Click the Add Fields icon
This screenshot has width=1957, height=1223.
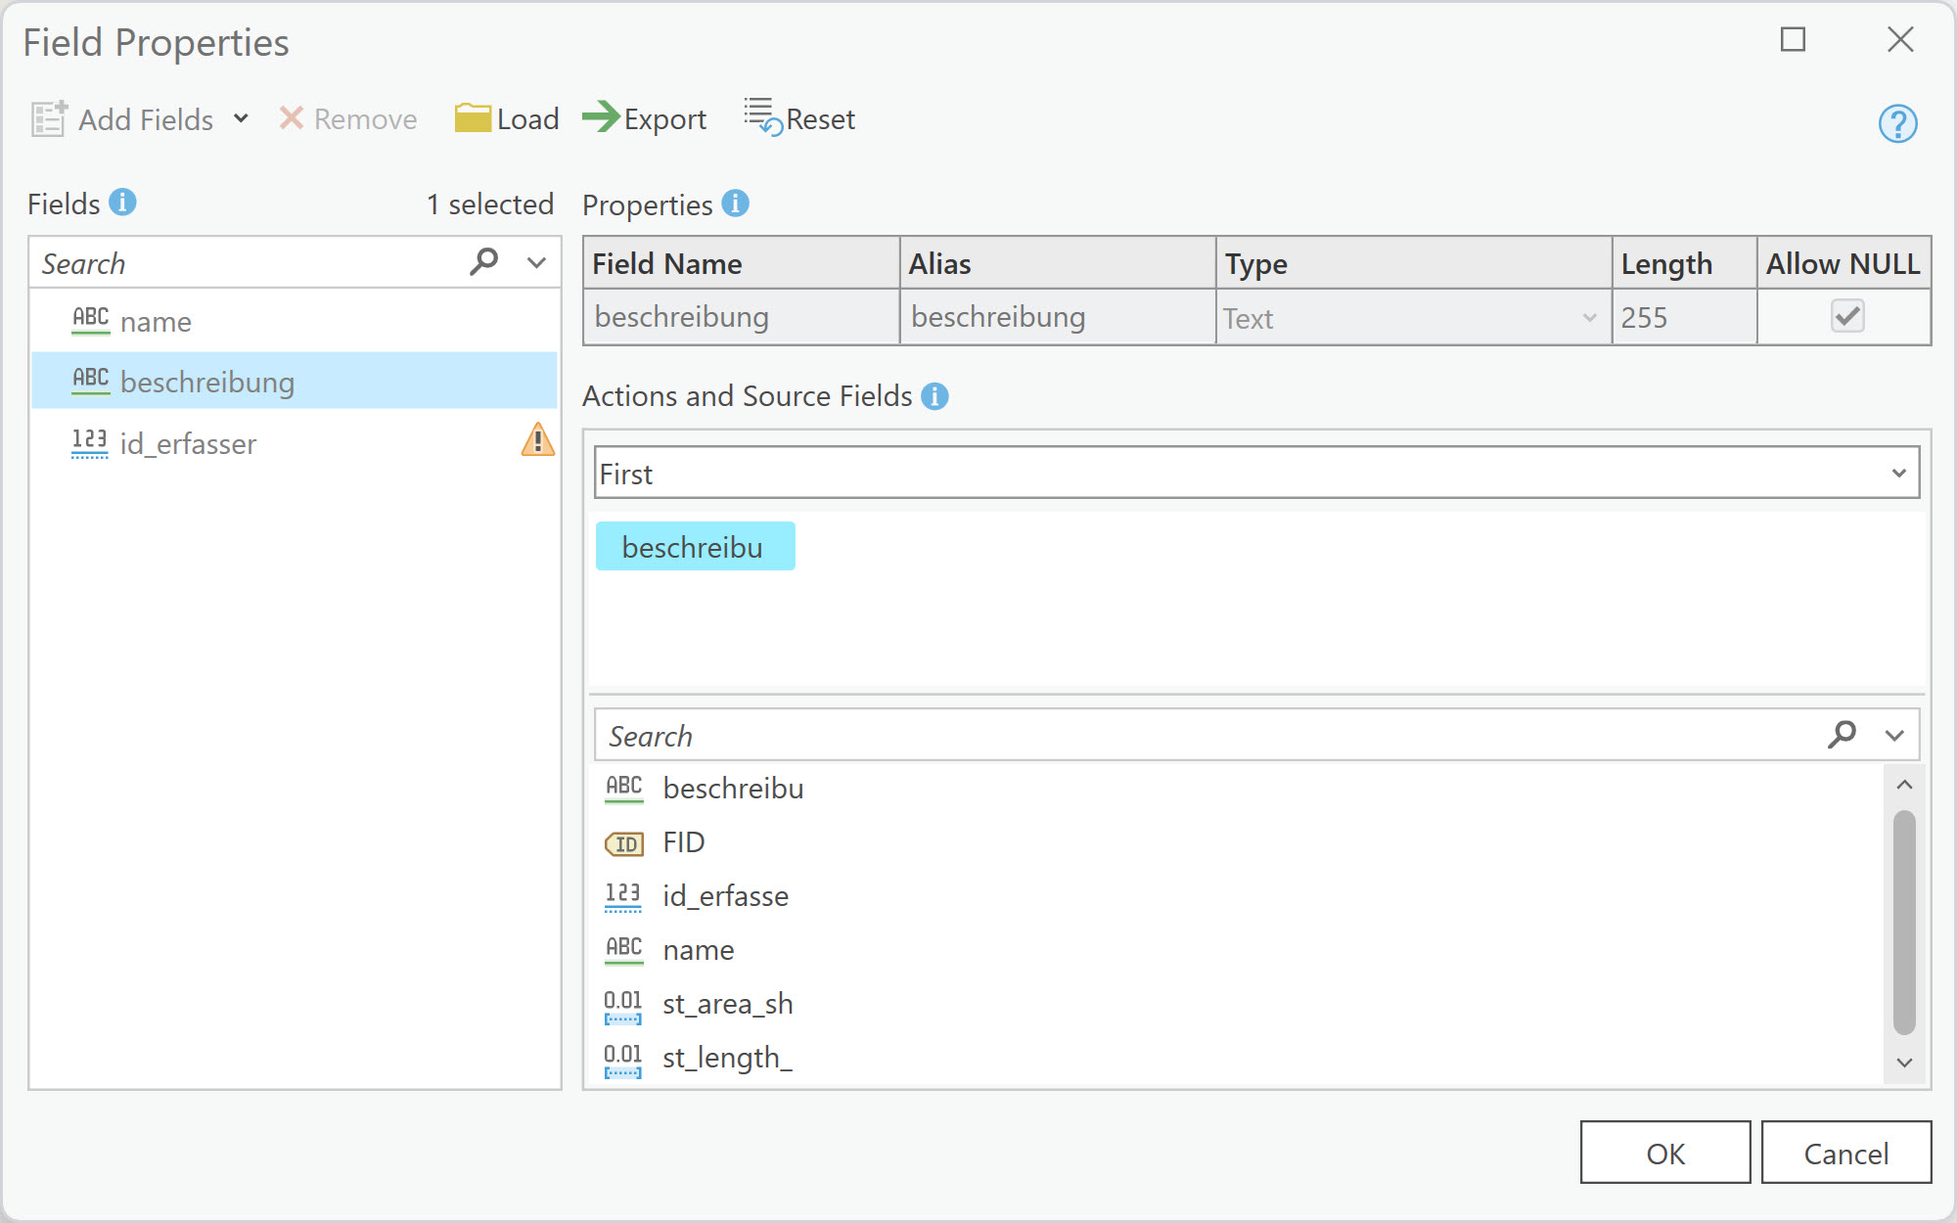click(x=48, y=118)
